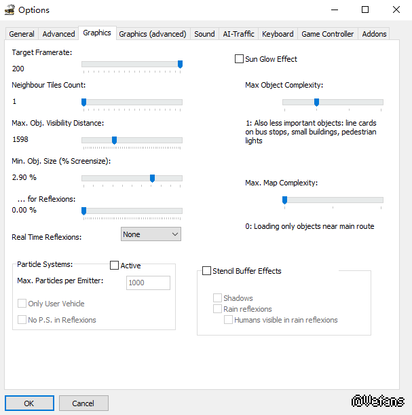
Task: Open the Game Controller tab
Action: (x=327, y=34)
